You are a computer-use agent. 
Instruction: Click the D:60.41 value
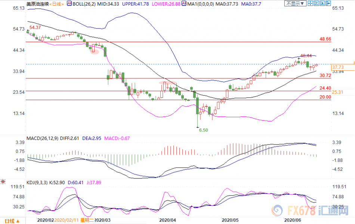[75, 182]
